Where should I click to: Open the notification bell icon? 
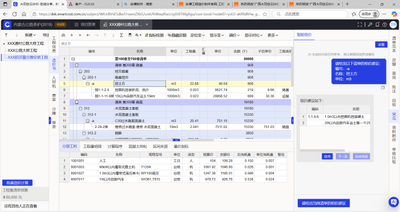pyautogui.click(x=377, y=25)
